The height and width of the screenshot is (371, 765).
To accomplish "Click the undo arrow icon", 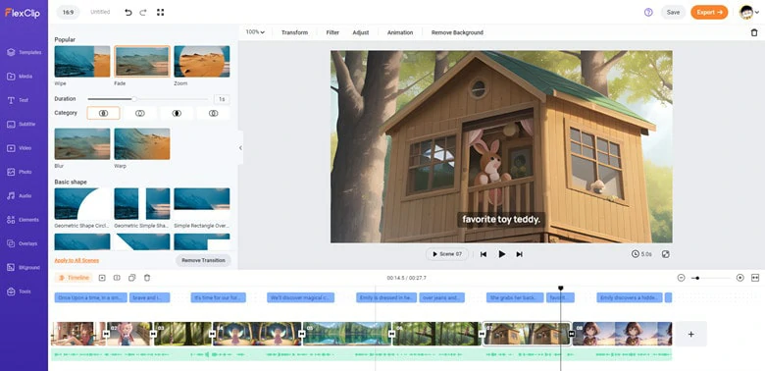I will pos(128,12).
